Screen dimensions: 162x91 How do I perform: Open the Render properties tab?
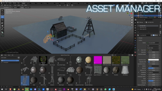pyautogui.click(x=135, y=26)
